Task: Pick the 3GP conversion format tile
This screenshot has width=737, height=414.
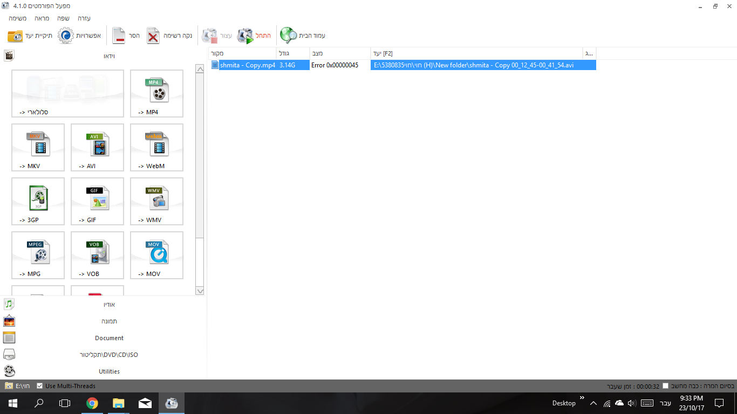Action: coord(38,201)
